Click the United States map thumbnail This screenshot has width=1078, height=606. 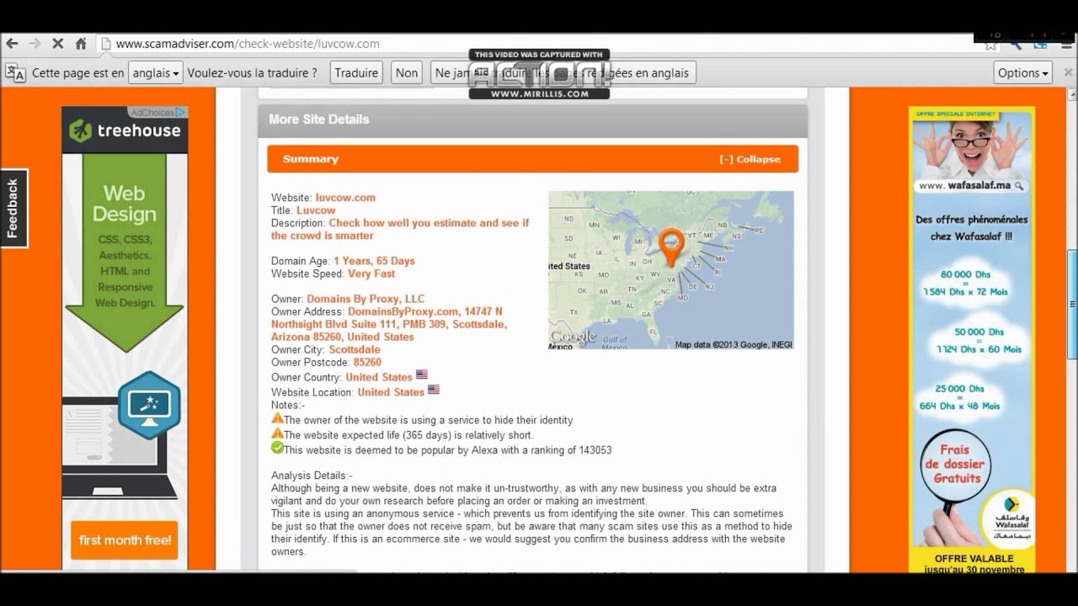[x=670, y=270]
